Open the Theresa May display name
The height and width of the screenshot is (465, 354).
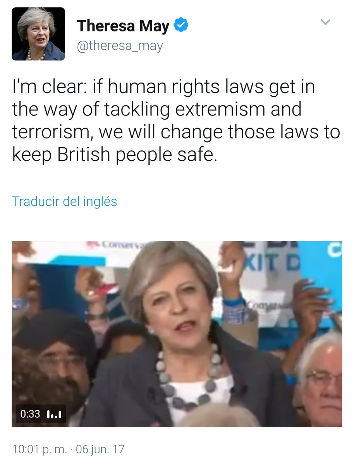coord(123,26)
